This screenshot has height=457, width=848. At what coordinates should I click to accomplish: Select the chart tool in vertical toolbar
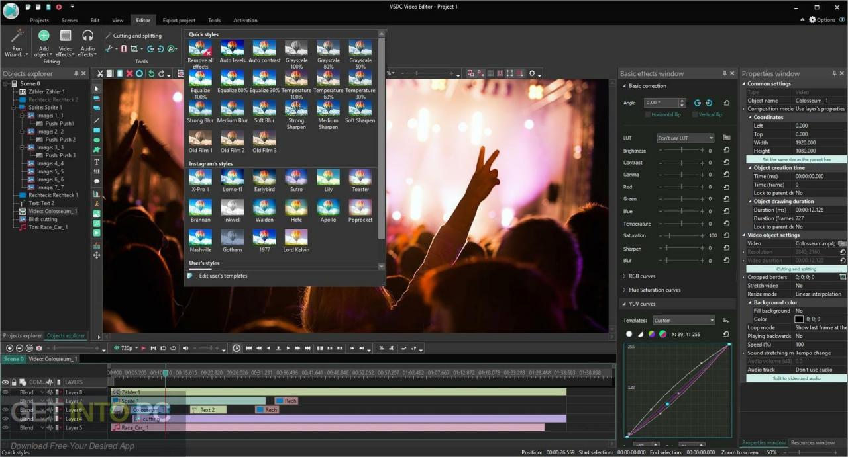coord(97,194)
